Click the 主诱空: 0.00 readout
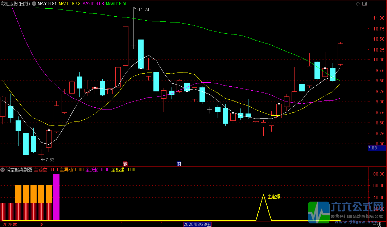The image size is (387, 227). (46, 170)
